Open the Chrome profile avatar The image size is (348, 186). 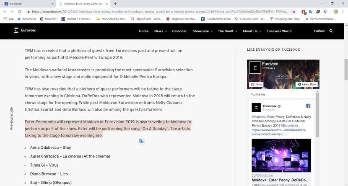pyautogui.click(x=335, y=12)
